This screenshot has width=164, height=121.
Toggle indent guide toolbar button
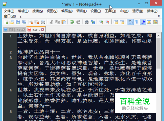point(143,22)
